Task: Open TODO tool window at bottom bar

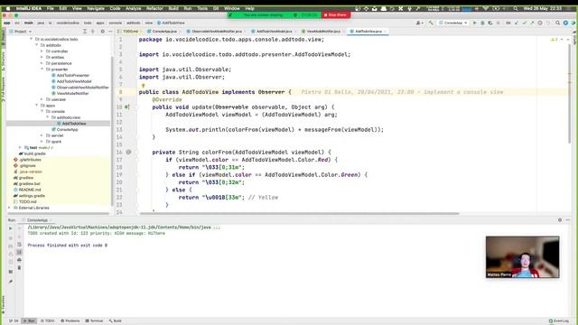Action: [47, 321]
